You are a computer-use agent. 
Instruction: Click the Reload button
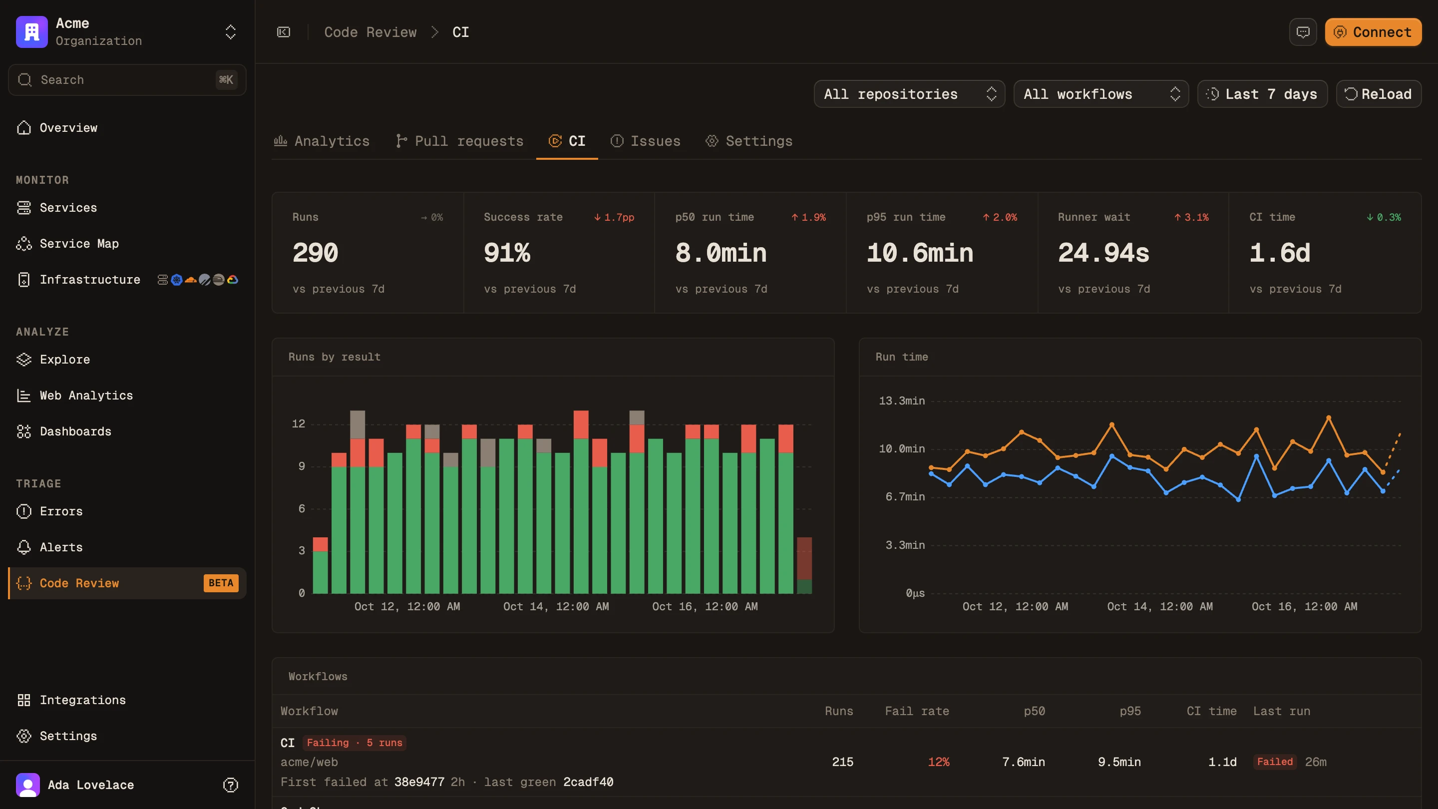click(1378, 94)
